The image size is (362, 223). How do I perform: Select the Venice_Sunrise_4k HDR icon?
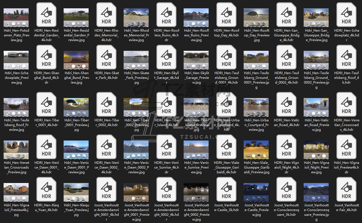166,147
